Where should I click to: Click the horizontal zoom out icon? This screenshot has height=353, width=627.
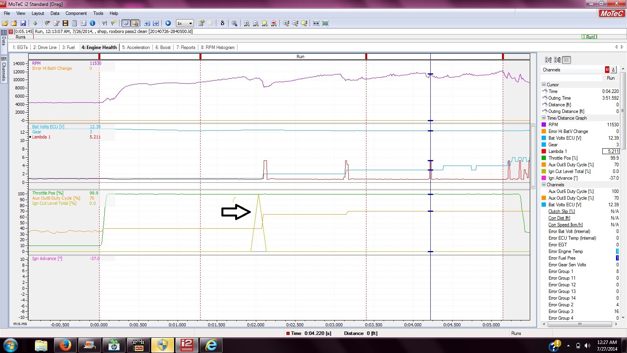tap(256, 23)
